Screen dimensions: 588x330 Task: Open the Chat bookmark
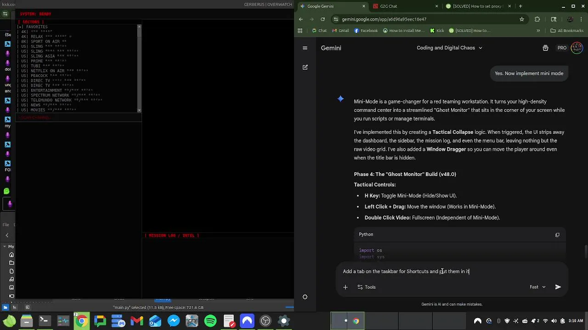[319, 31]
